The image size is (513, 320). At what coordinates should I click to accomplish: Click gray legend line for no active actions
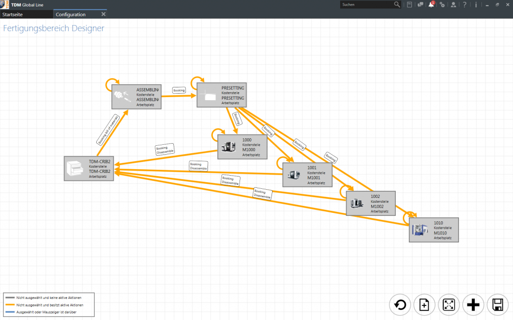10,298
